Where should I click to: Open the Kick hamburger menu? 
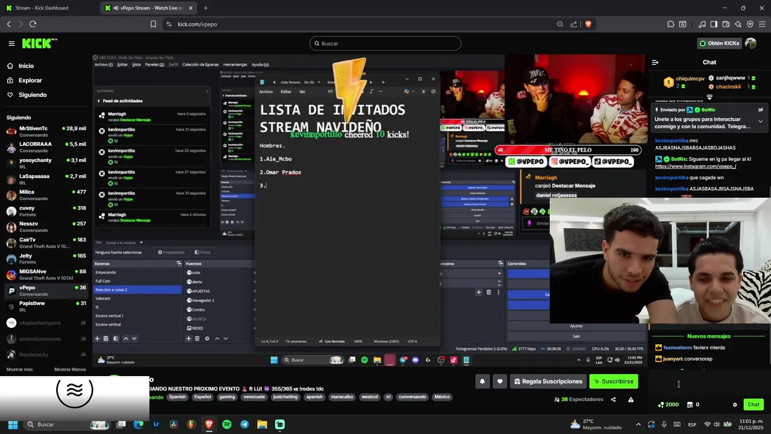tap(11, 43)
